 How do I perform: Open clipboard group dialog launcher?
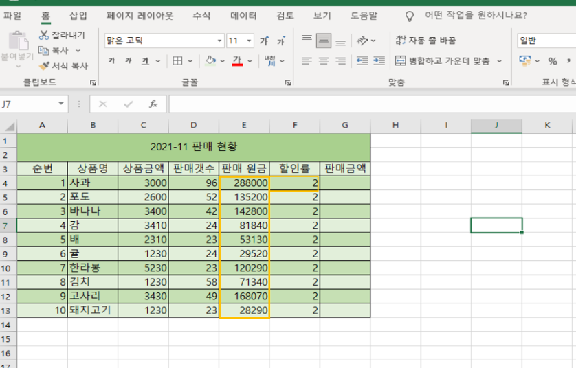click(93, 83)
